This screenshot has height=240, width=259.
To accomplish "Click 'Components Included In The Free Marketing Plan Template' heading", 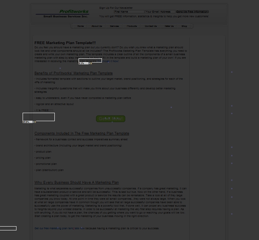I will coord(82,133).
